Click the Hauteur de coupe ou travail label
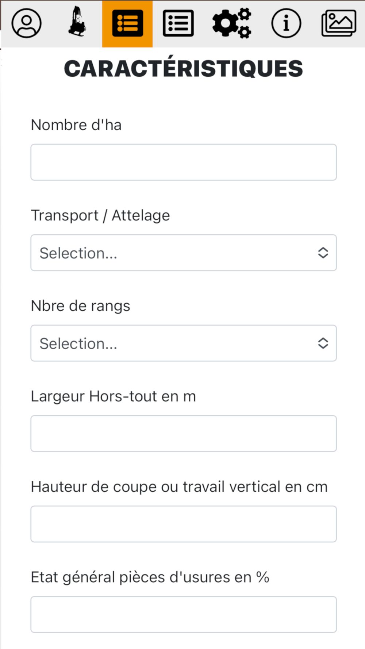 tap(179, 487)
